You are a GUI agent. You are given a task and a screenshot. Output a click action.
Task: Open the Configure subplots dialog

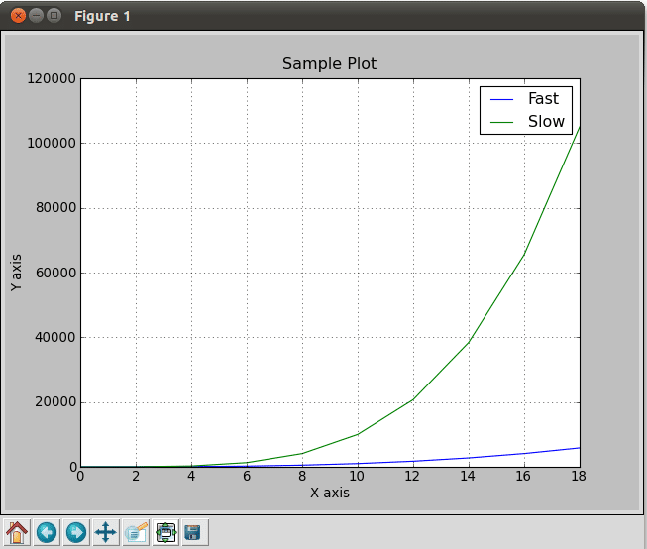[x=165, y=532]
